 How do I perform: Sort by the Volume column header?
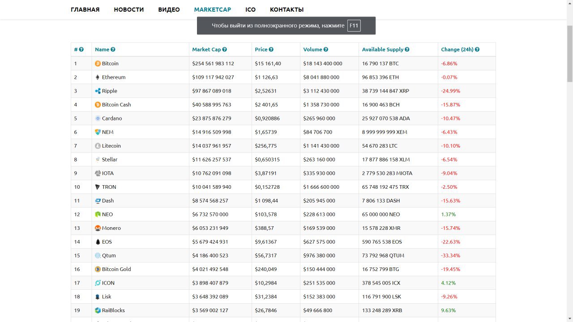[x=312, y=50]
